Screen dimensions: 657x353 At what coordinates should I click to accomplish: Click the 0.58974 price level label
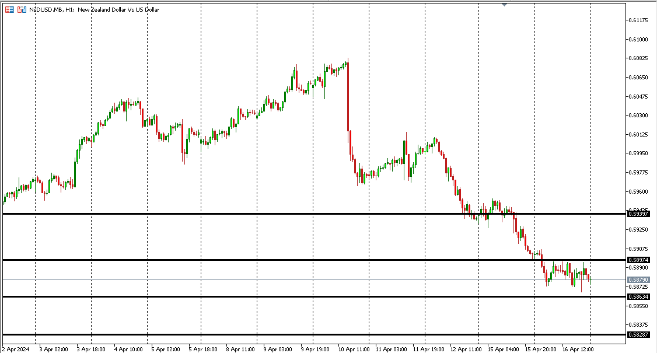pos(638,260)
